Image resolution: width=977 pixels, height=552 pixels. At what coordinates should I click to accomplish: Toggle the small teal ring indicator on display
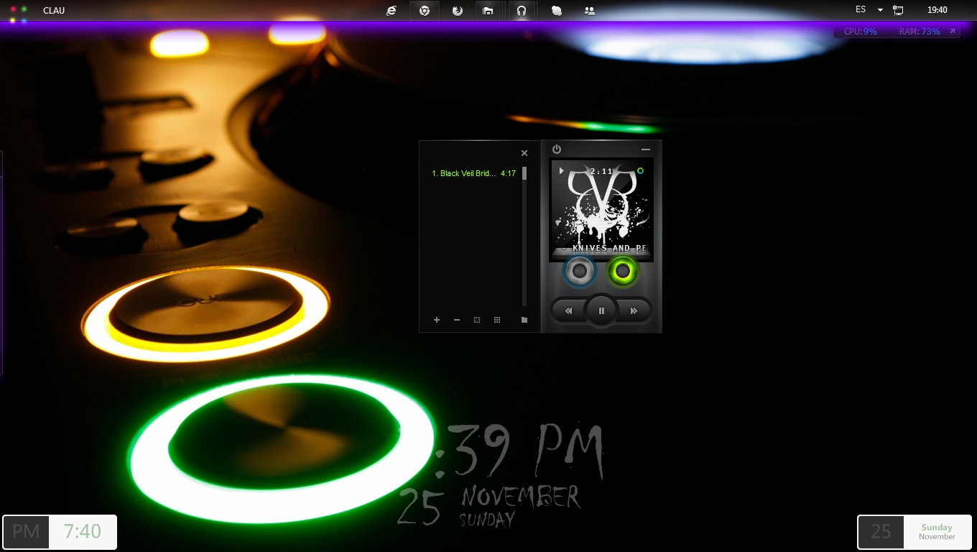[640, 171]
